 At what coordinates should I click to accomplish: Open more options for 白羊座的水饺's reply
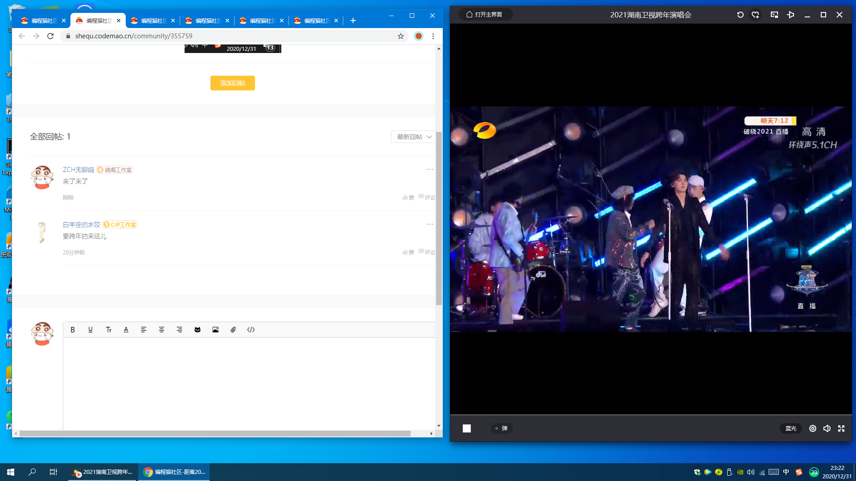[x=430, y=224]
